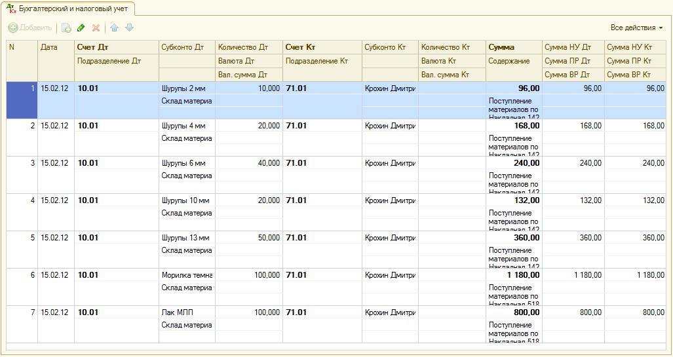Click Крохин Дмитри cell in row 1
The width and height of the screenshot is (673, 357).
390,88
